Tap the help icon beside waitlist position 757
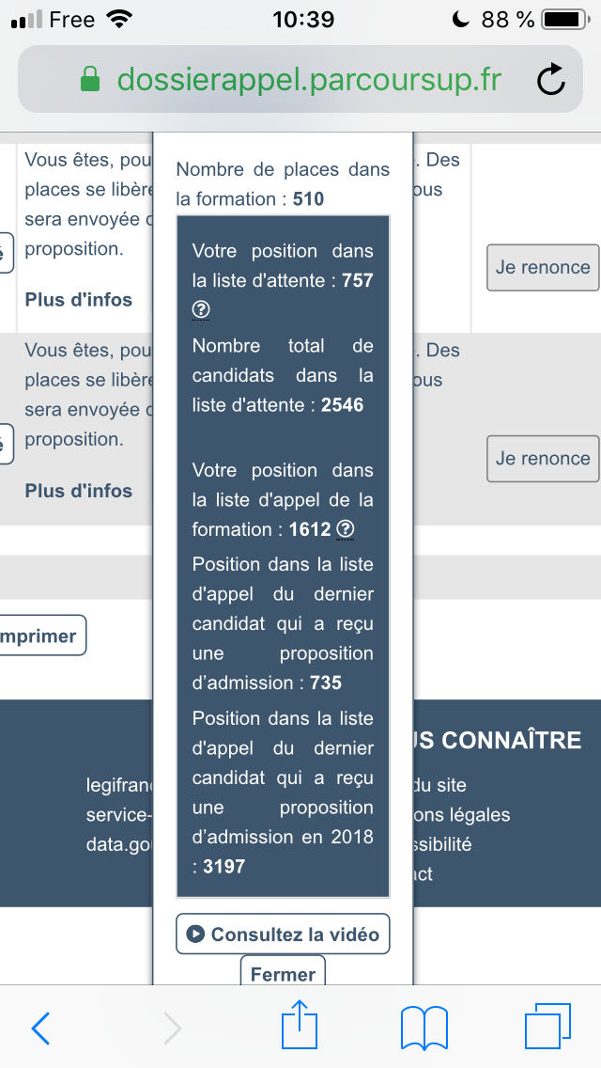 (x=200, y=310)
